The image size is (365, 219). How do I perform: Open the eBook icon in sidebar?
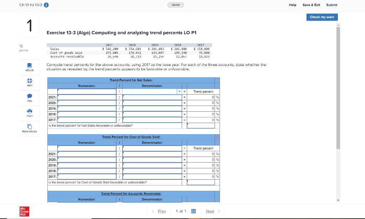pyautogui.click(x=30, y=66)
